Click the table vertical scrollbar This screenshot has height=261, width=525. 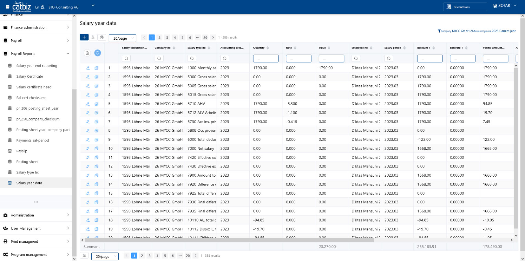click(x=516, y=148)
